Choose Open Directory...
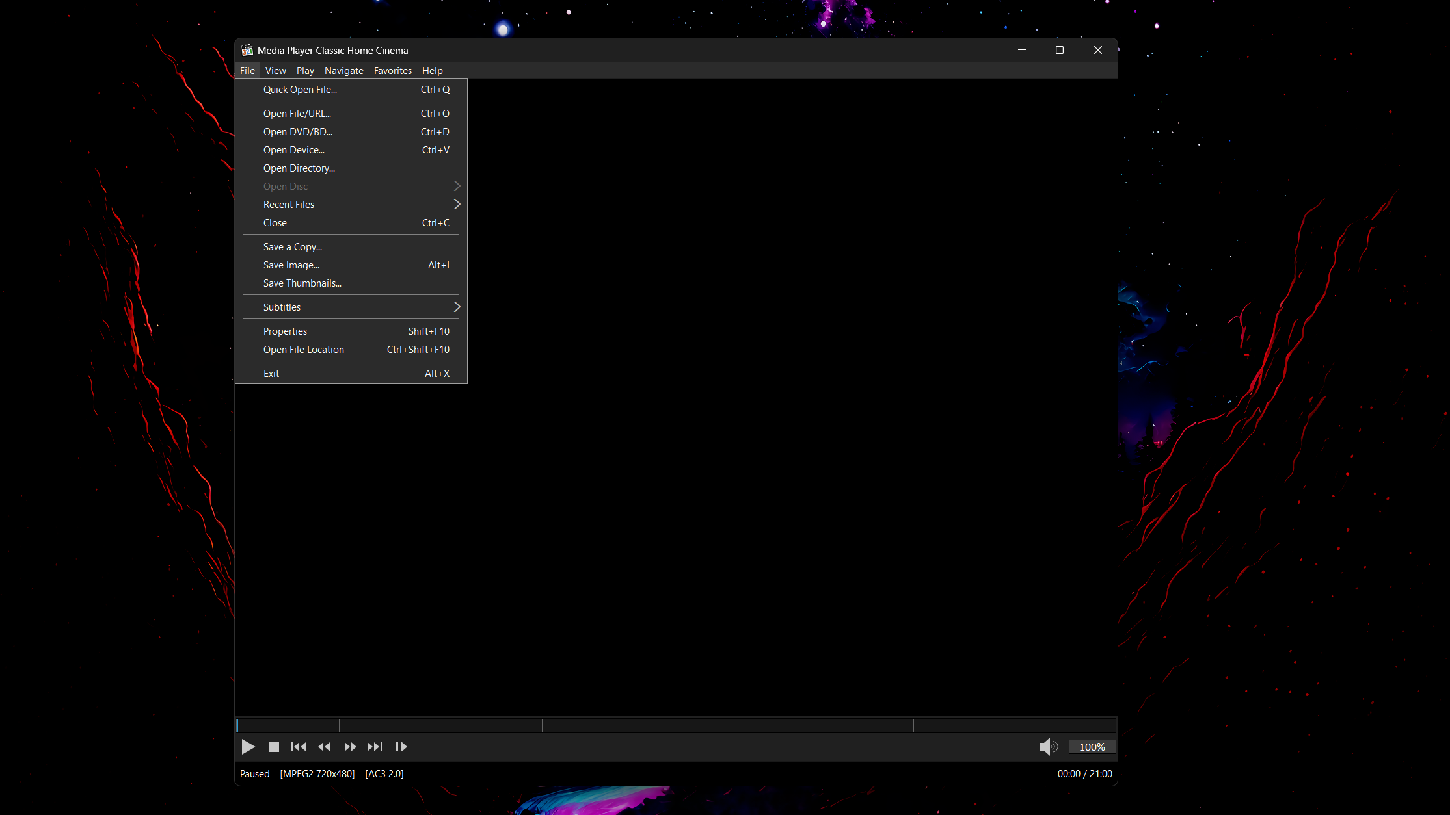 (351, 168)
